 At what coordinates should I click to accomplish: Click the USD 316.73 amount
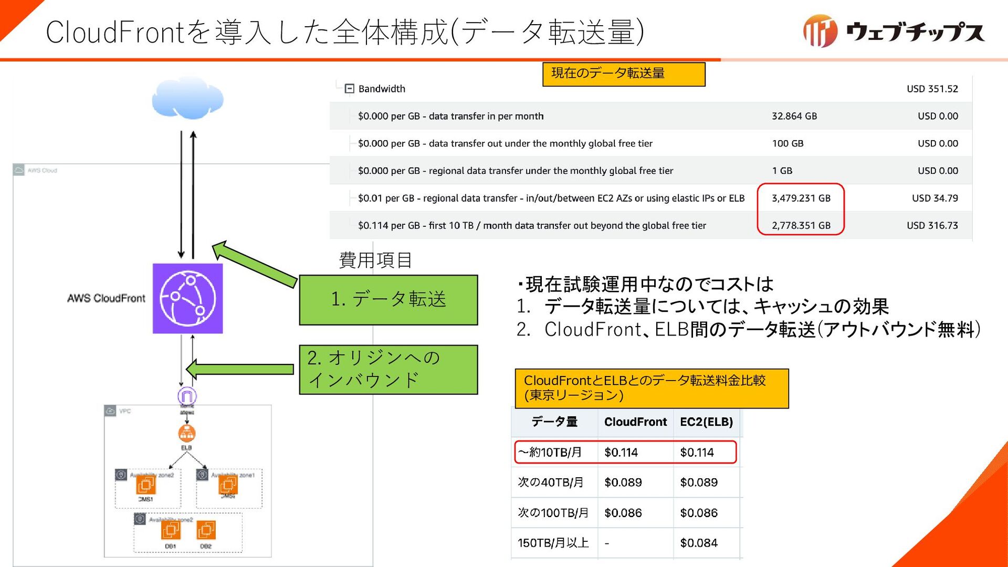point(932,225)
